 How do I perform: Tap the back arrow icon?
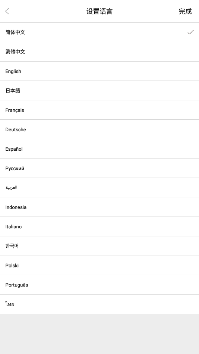(7, 11)
